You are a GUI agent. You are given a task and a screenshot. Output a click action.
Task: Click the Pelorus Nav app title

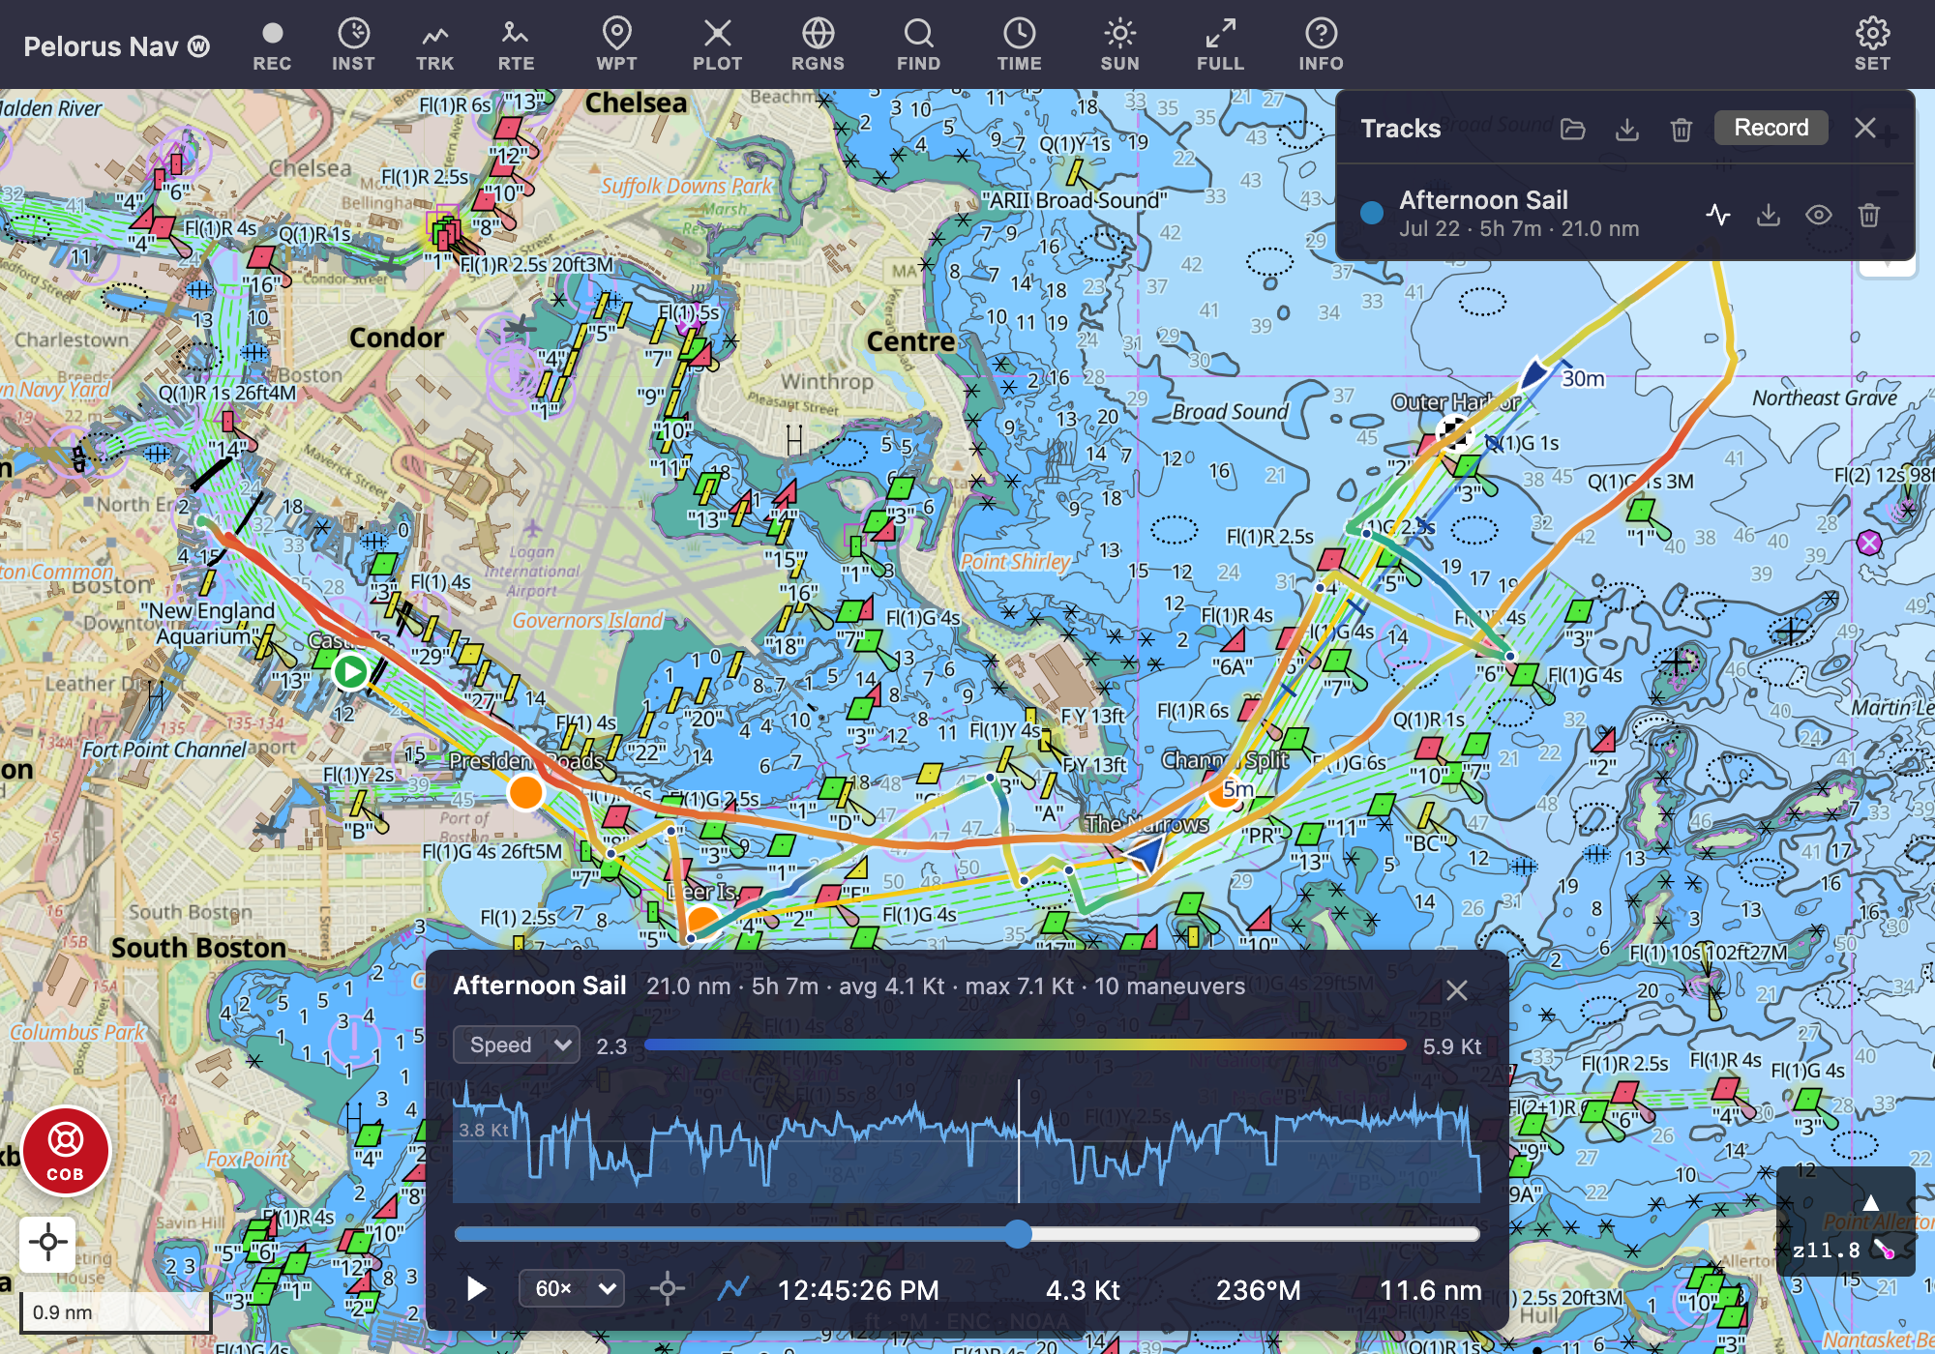point(116,46)
